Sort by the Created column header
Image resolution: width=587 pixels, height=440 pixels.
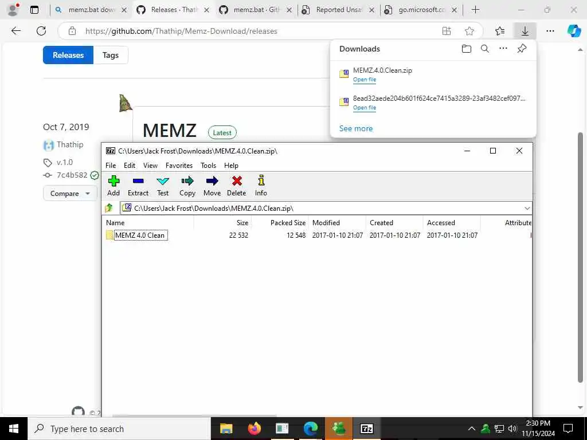381,223
